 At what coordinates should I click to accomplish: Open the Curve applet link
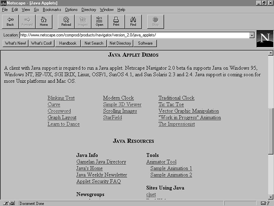[54, 104]
